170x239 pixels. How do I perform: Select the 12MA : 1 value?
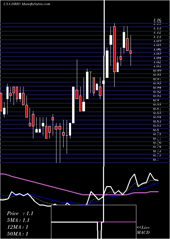17,227
